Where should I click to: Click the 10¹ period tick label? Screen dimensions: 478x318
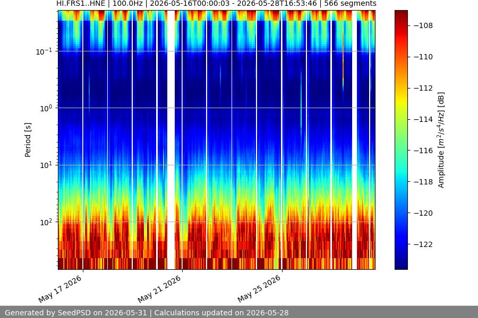pyautogui.click(x=46, y=165)
